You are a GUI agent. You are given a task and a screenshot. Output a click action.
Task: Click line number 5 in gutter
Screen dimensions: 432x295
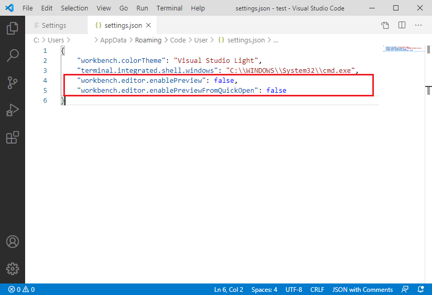[x=45, y=91]
